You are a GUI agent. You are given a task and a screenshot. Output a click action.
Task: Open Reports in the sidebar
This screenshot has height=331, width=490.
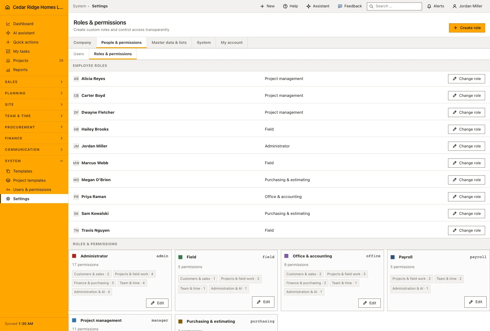[34, 70]
